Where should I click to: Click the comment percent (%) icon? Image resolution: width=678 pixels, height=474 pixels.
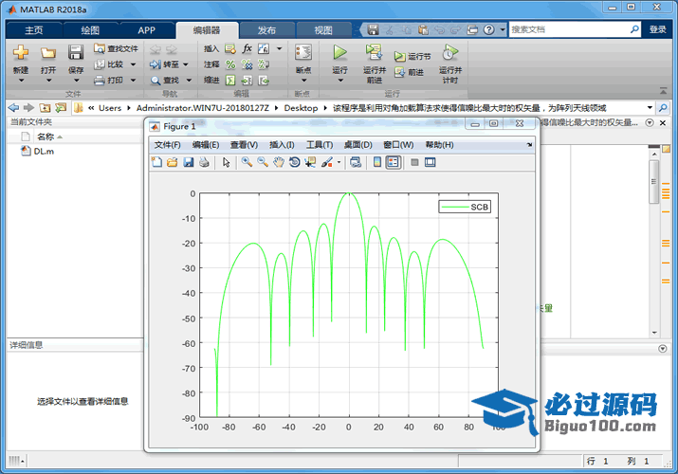(x=230, y=64)
